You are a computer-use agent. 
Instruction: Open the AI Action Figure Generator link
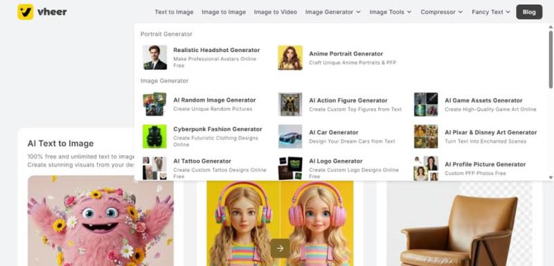click(x=348, y=100)
